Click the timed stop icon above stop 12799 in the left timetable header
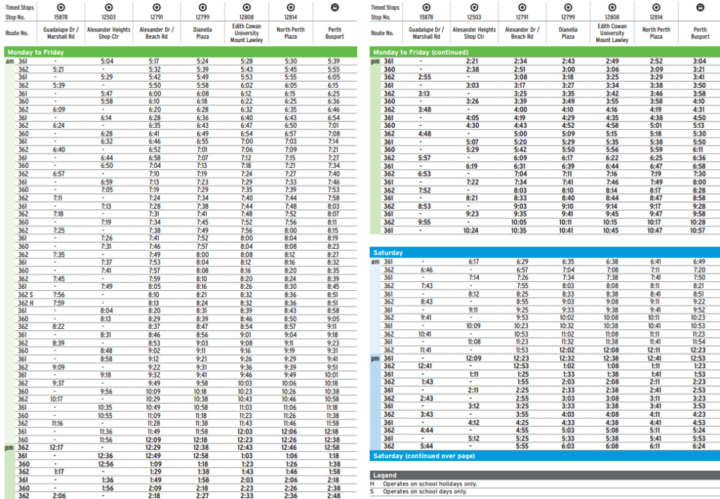Viewport: 720px width, 499px height. pyautogui.click(x=202, y=7)
